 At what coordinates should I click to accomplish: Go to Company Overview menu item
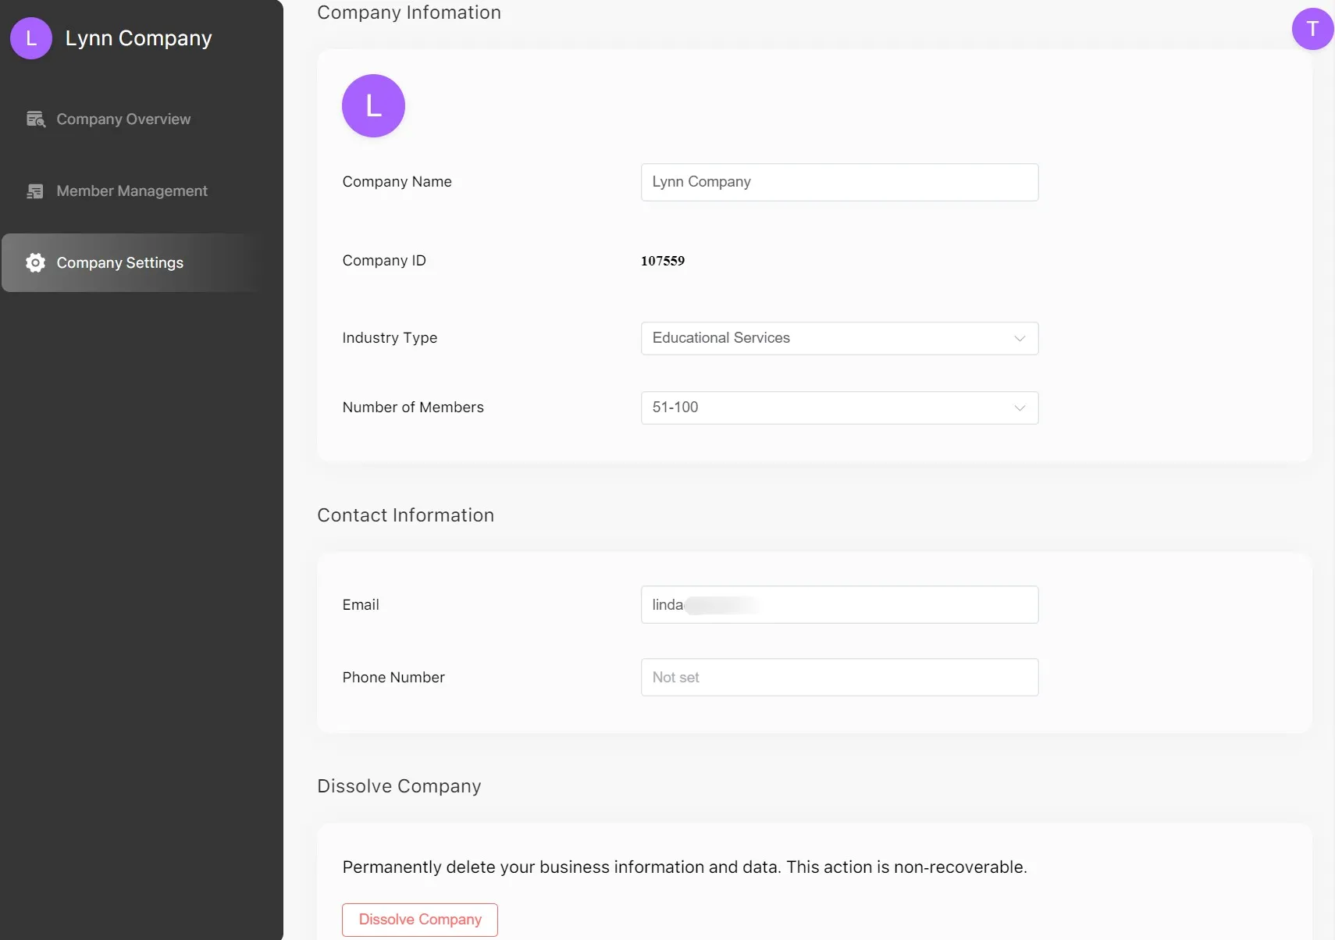point(123,119)
